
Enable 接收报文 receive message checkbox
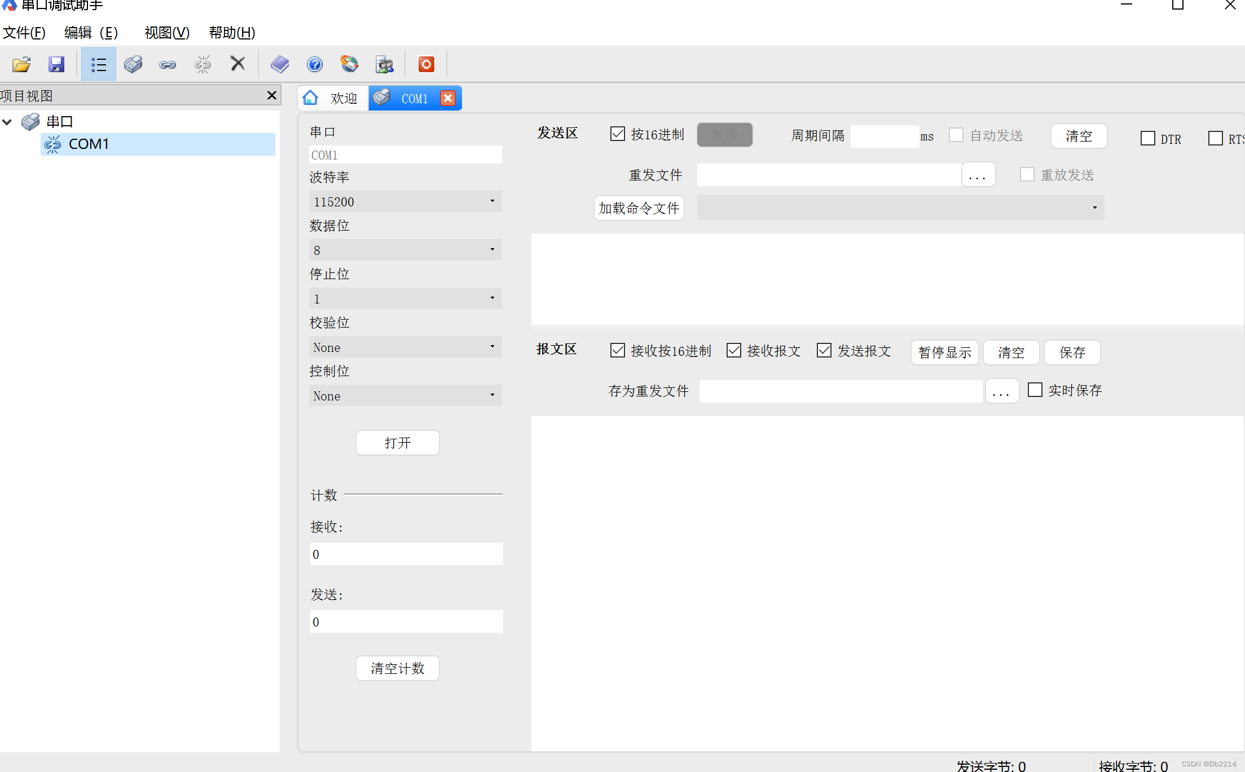733,350
